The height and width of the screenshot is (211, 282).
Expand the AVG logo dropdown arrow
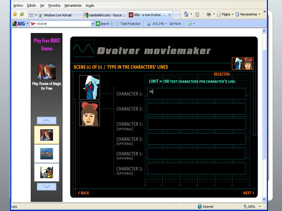tap(27, 23)
